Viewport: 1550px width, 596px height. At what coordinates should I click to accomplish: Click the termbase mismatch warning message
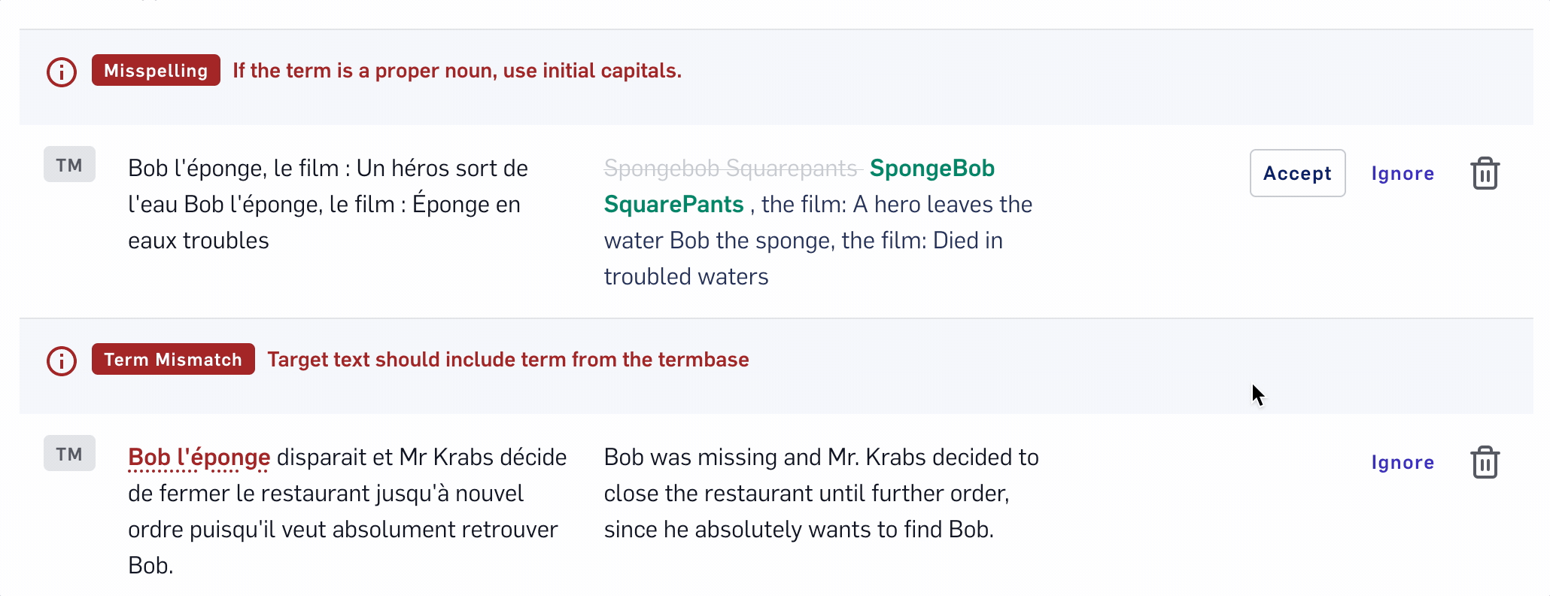(x=508, y=360)
